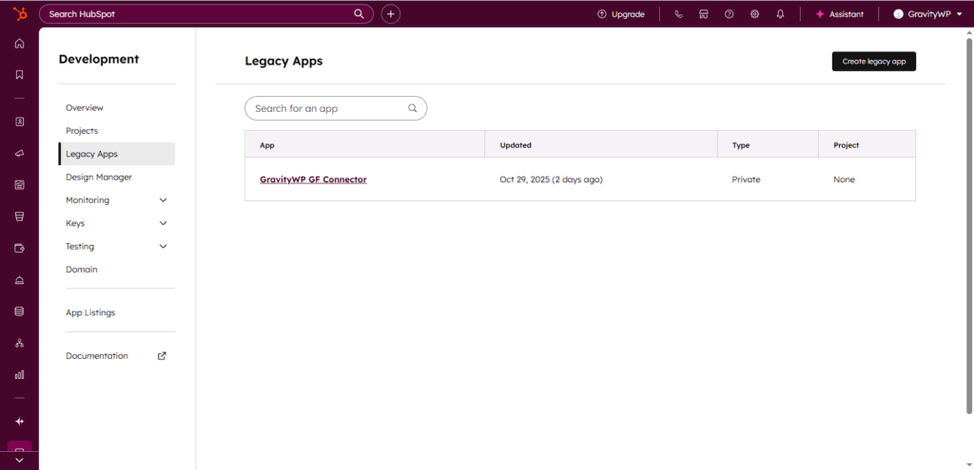Screen dimensions: 974x470
Task: Open the CRM contacts icon in sidebar
Action: (x=19, y=122)
